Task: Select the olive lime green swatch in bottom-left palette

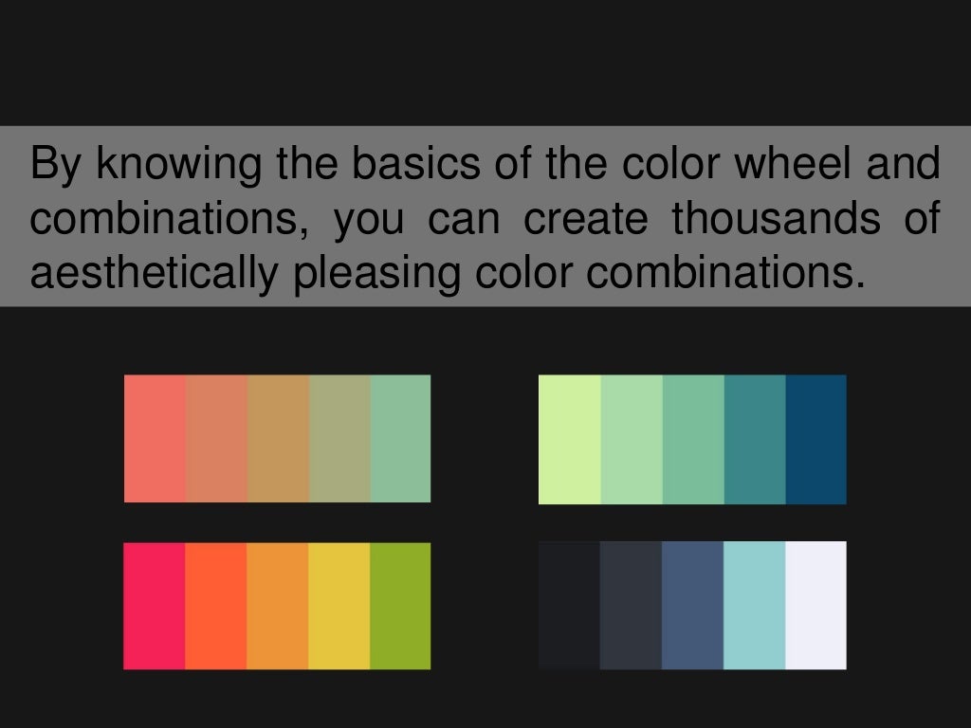Action: point(401,606)
